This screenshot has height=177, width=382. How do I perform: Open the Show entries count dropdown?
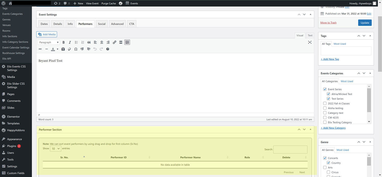point(56,149)
